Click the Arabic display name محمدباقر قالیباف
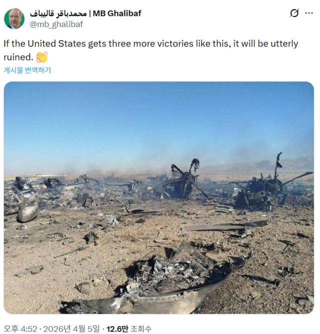 (58, 13)
